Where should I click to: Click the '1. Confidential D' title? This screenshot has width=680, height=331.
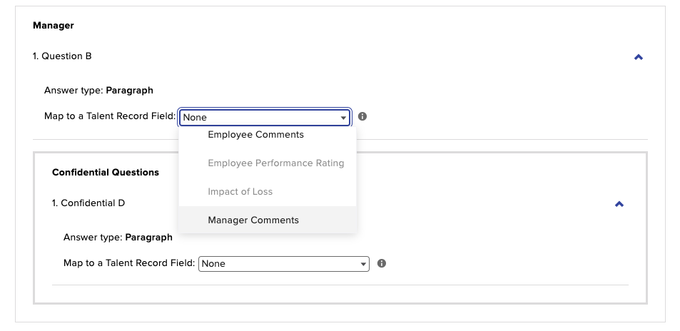(88, 203)
